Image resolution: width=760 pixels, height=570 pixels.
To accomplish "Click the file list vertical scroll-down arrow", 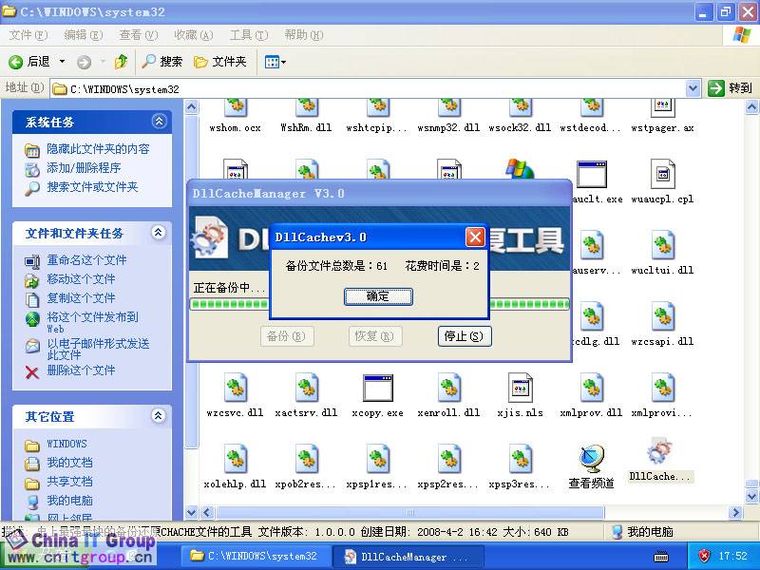I will point(751,496).
